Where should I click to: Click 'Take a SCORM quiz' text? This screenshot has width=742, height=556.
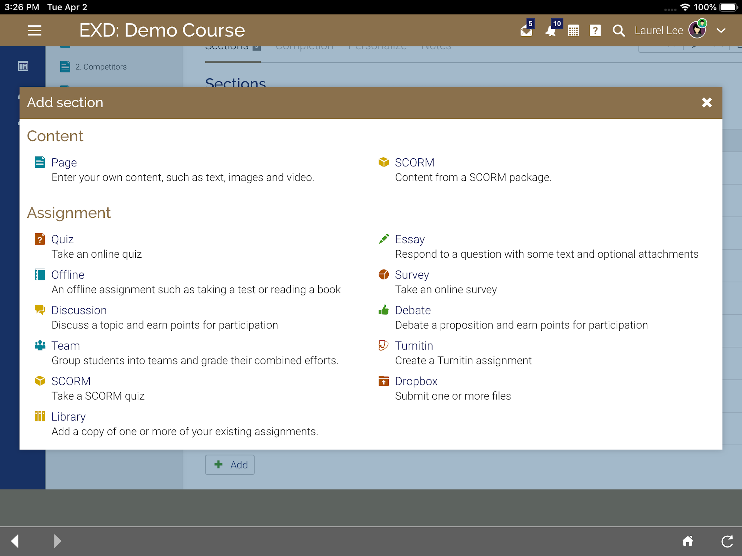tap(98, 396)
